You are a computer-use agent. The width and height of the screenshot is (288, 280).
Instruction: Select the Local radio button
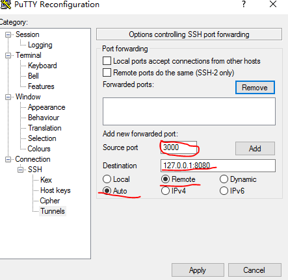pyautogui.click(x=107, y=179)
